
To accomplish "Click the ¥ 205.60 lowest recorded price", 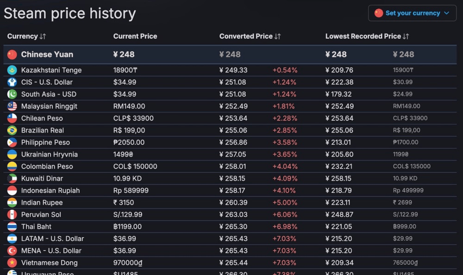I will (339, 154).
